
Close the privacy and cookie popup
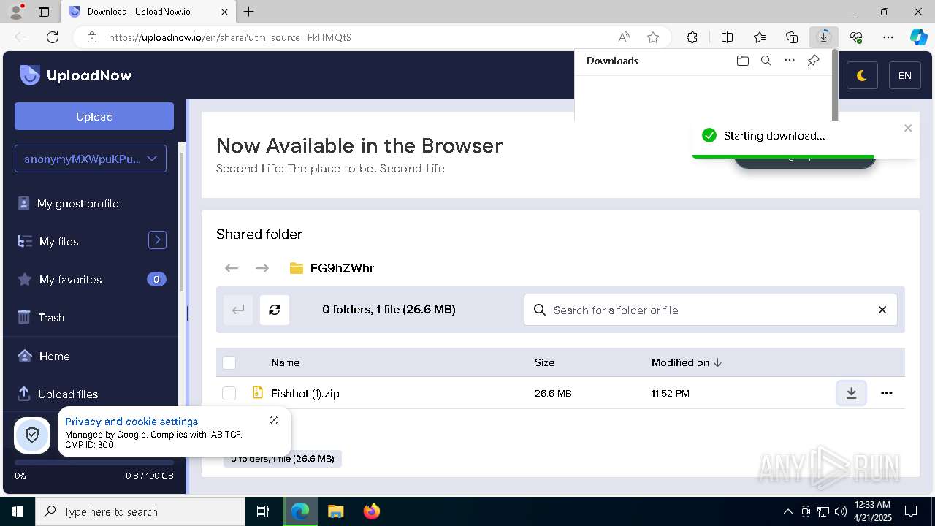(274, 420)
